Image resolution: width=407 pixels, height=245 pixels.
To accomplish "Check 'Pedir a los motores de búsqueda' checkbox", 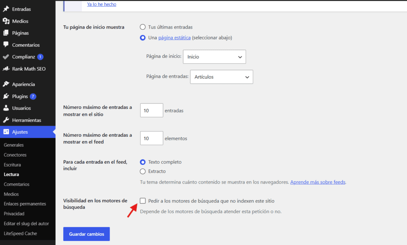I will (143, 201).
